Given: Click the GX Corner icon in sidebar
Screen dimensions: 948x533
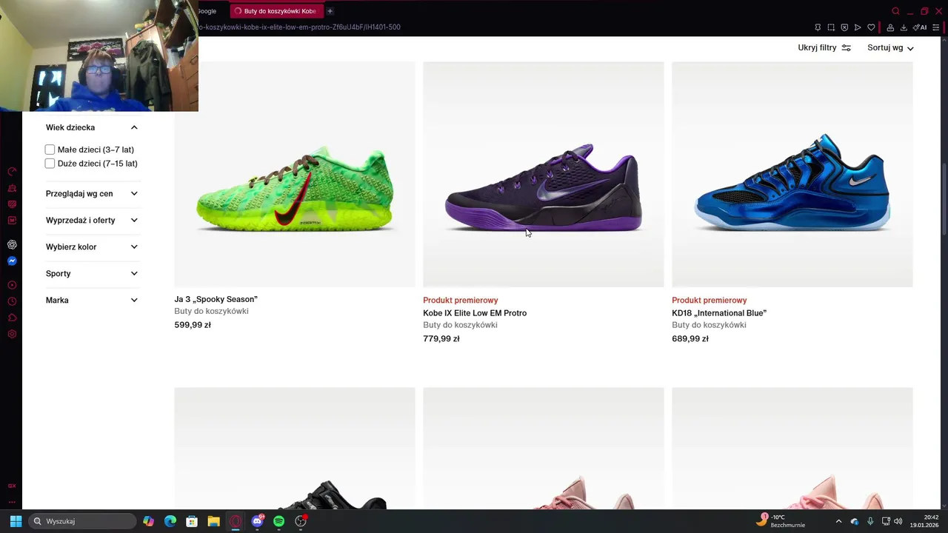Looking at the screenshot, I should pyautogui.click(x=12, y=486).
